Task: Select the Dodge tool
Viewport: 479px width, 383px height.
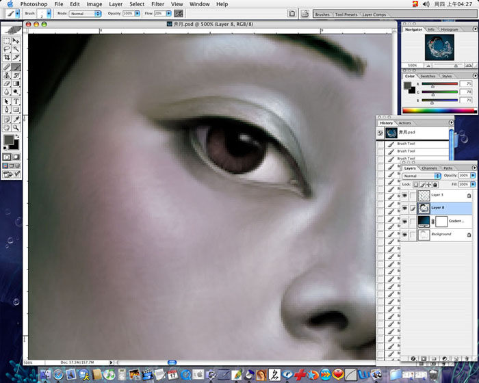Action: point(16,92)
